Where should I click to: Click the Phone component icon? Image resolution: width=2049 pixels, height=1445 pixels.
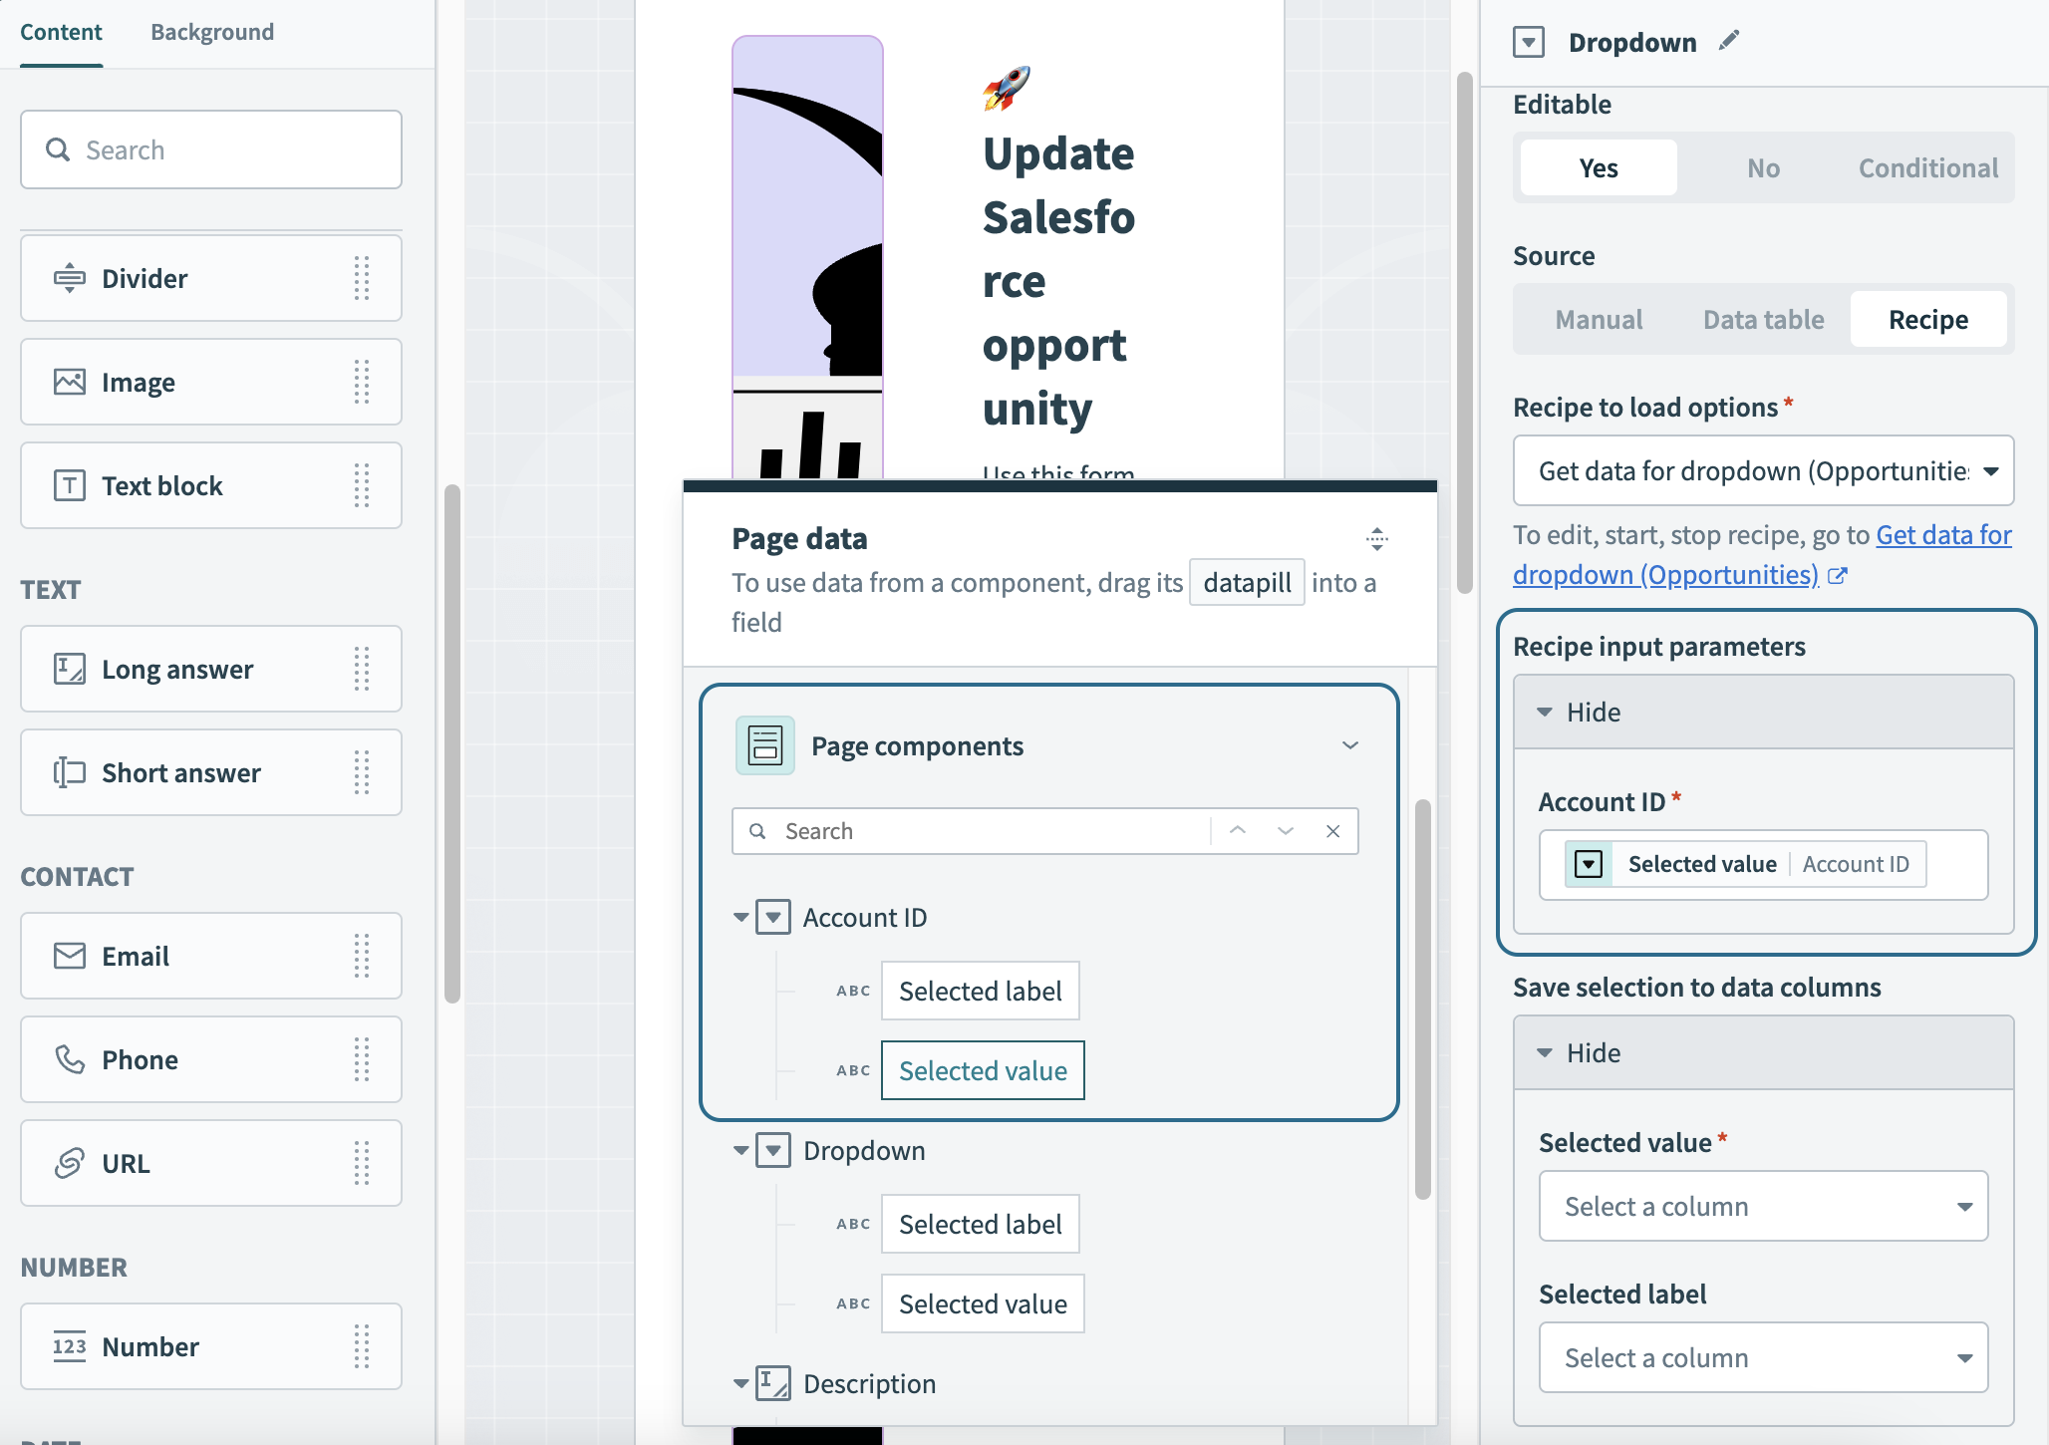[x=69, y=1059]
